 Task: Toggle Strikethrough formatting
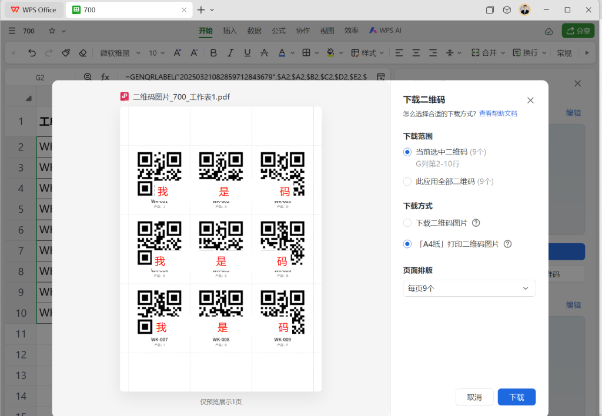264,53
